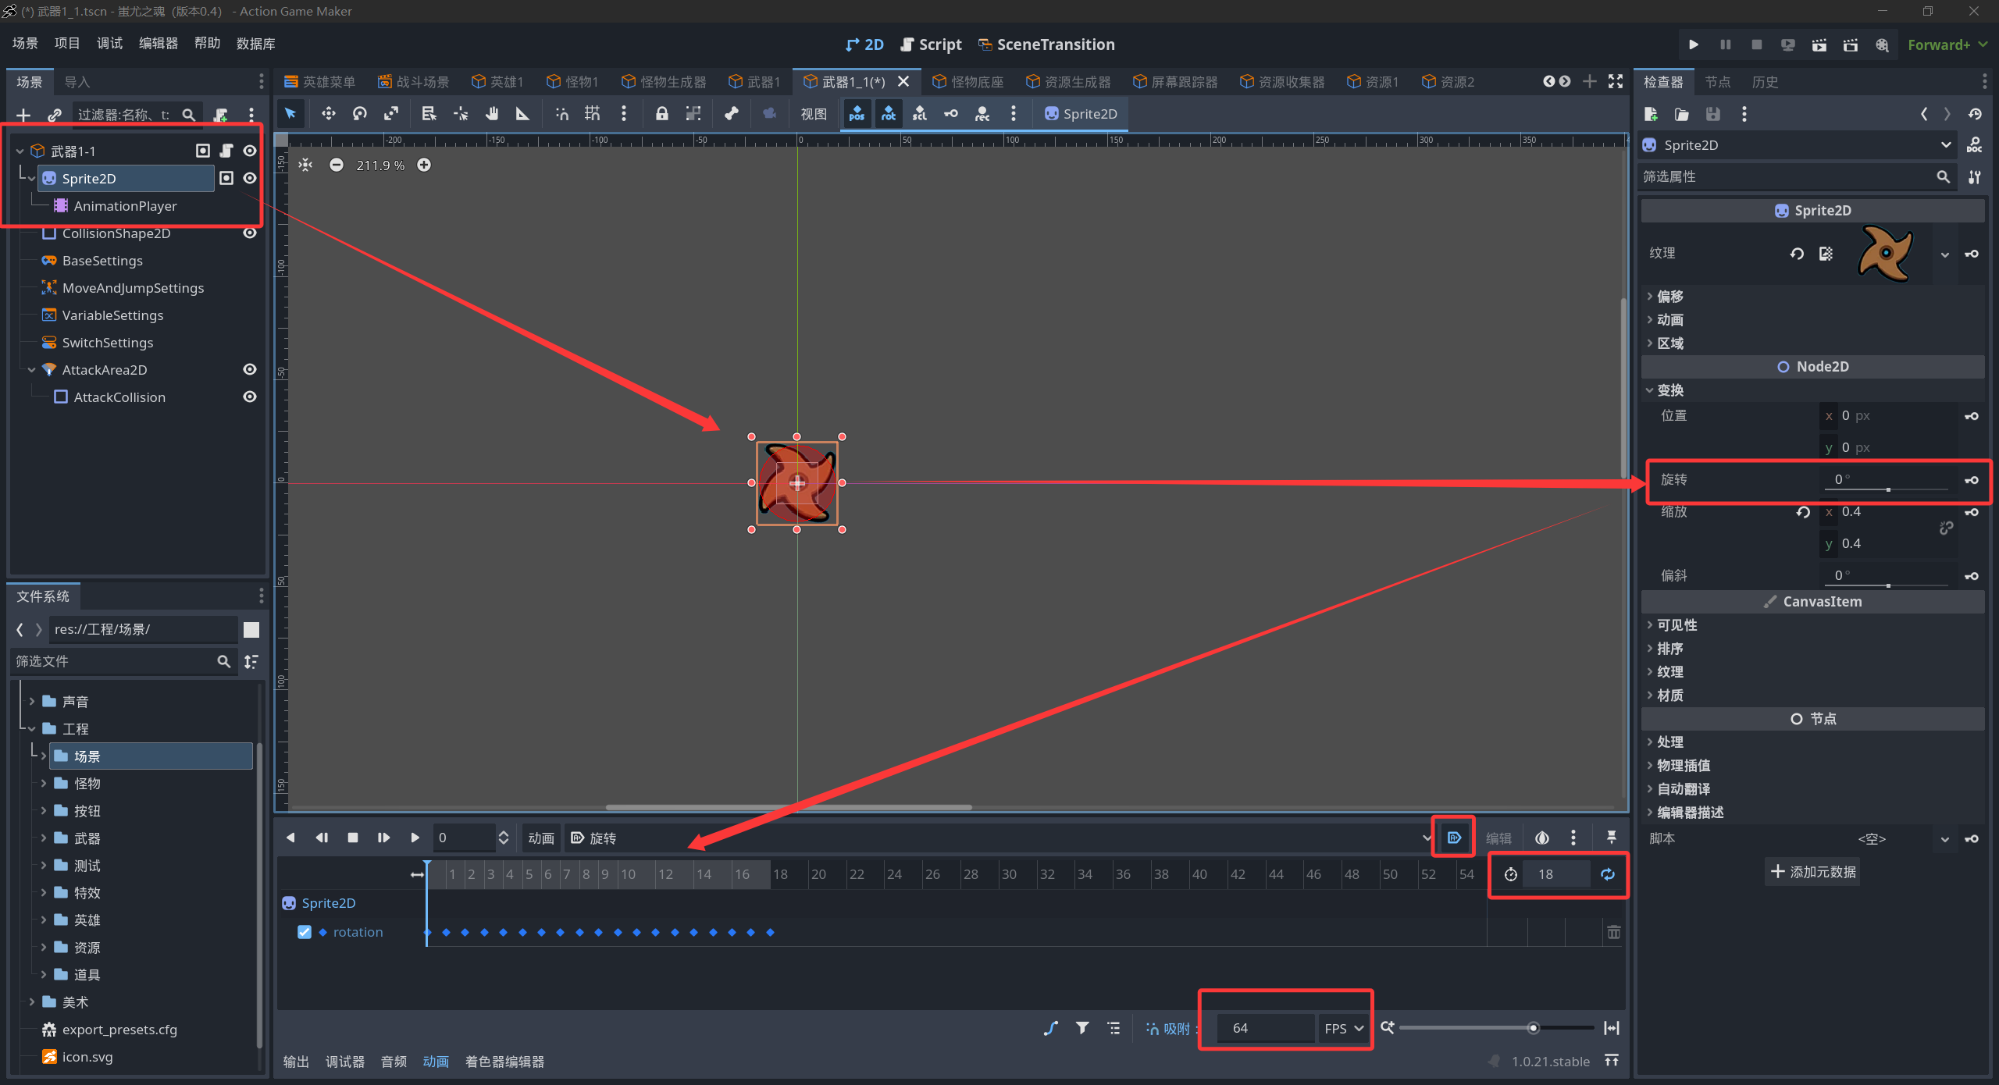Uncheck the rotation track checkbox
This screenshot has width=1999, height=1085.
(x=305, y=932)
